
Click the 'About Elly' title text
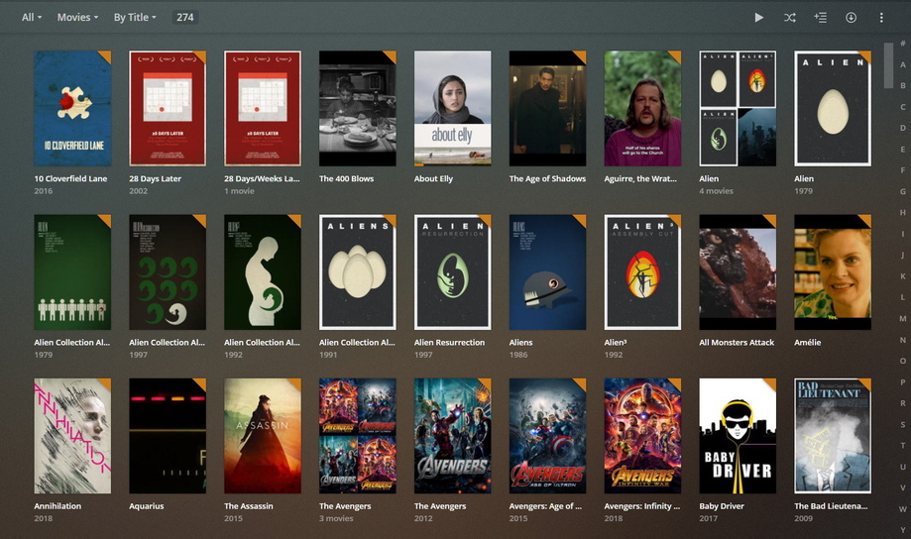[x=433, y=179]
